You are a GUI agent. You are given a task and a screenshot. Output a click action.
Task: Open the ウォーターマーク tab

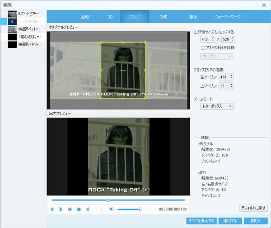point(228,17)
